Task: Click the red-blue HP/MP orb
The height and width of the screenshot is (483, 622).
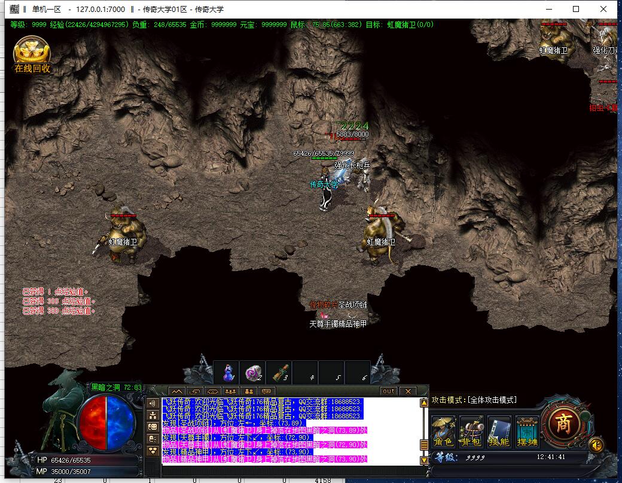Action: [x=106, y=423]
